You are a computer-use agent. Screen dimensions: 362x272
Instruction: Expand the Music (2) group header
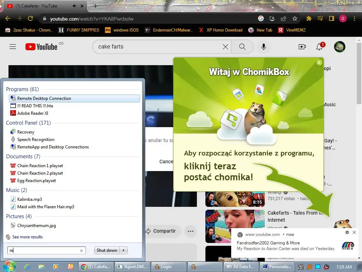[x=17, y=190]
